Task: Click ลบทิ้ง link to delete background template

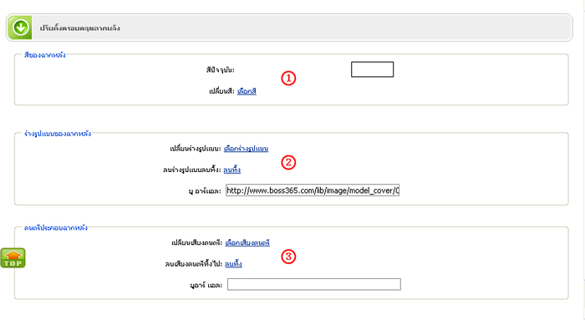Action: coord(232,170)
